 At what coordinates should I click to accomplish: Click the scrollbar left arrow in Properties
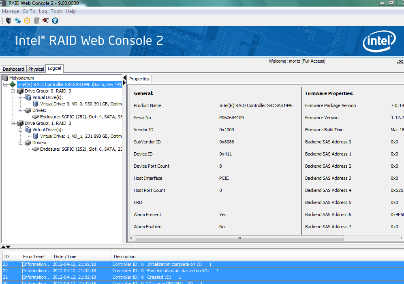[x=131, y=238]
